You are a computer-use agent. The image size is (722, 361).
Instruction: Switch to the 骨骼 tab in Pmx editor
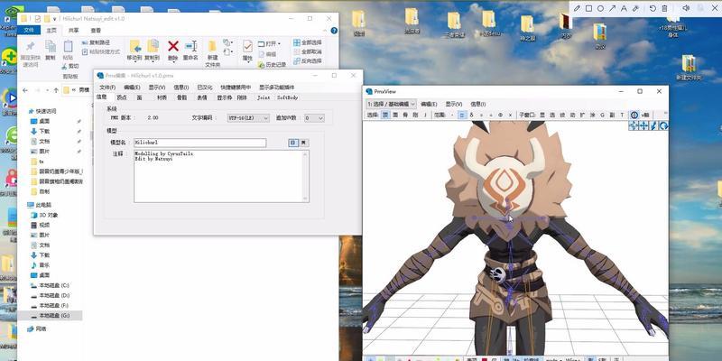point(182,97)
